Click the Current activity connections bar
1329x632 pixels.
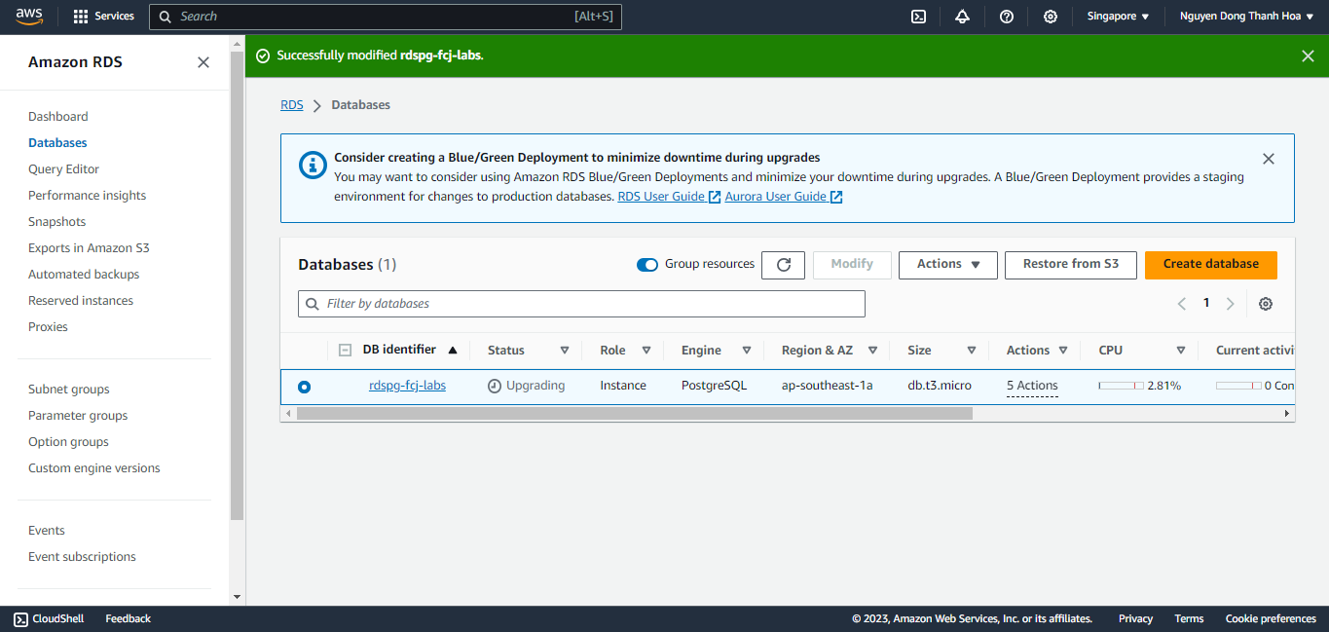1238,386
